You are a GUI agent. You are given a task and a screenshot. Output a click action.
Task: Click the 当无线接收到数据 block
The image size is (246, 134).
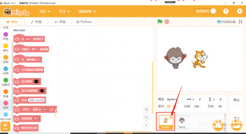coord(29,70)
